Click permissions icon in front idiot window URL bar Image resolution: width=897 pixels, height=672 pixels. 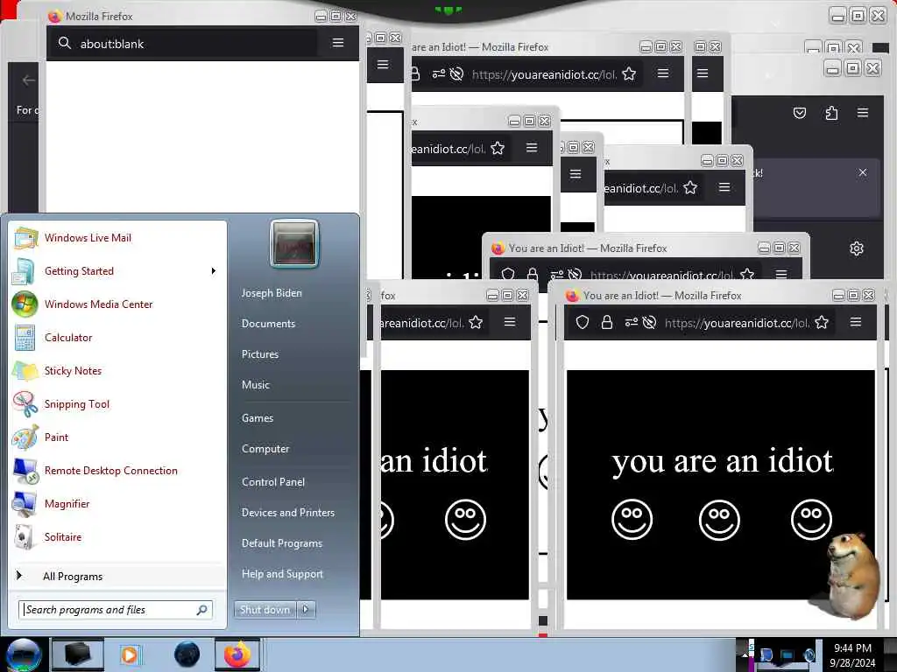631,322
